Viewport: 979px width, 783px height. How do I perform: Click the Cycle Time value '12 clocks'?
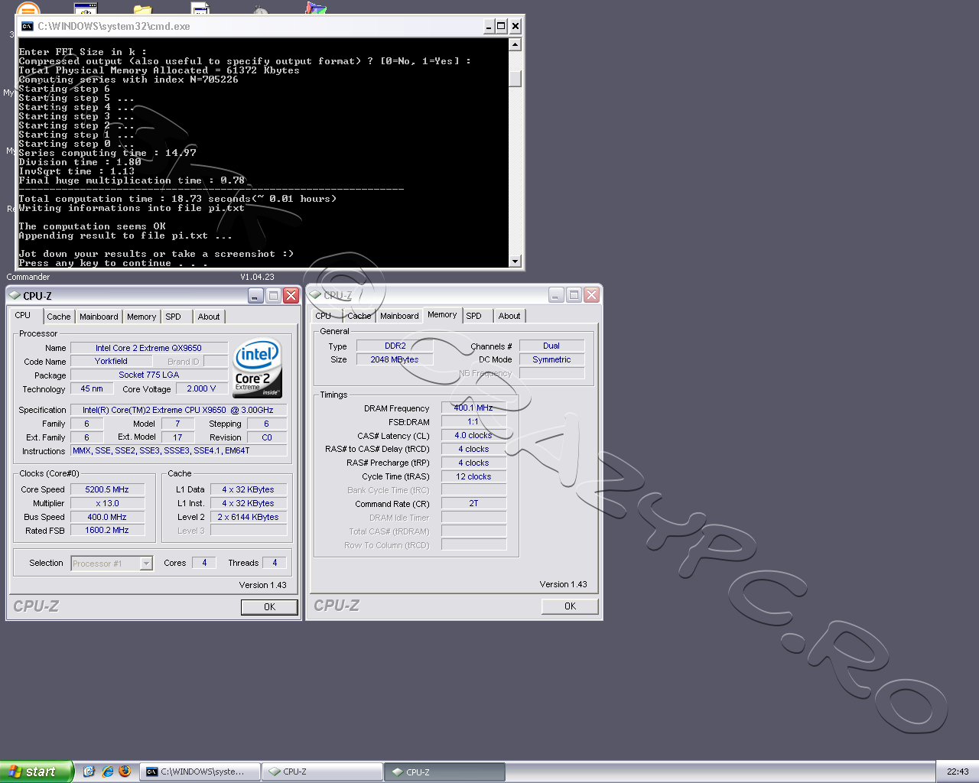[x=473, y=476]
